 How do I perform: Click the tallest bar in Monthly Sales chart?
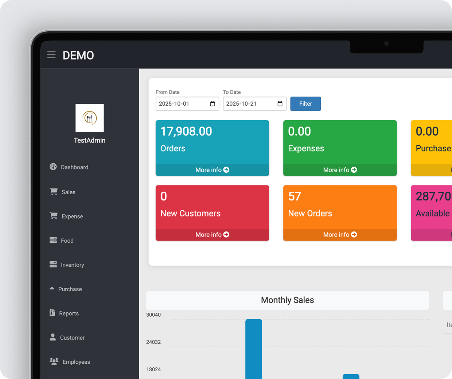point(254,349)
